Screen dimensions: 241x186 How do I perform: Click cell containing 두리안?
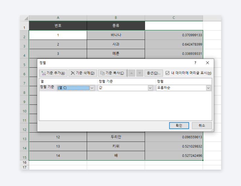116,137
